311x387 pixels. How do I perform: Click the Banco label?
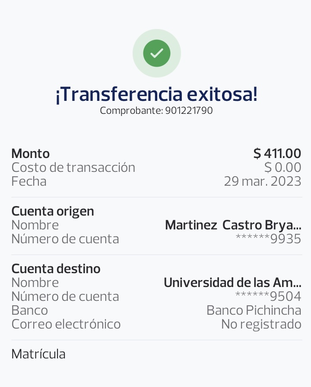pyautogui.click(x=29, y=310)
